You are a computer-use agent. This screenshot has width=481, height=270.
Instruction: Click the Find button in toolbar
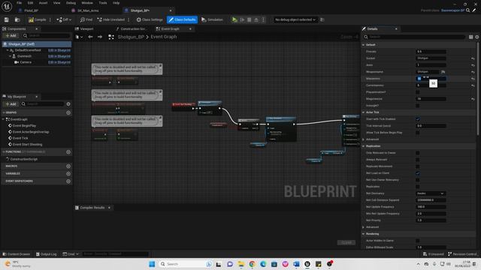[86, 19]
